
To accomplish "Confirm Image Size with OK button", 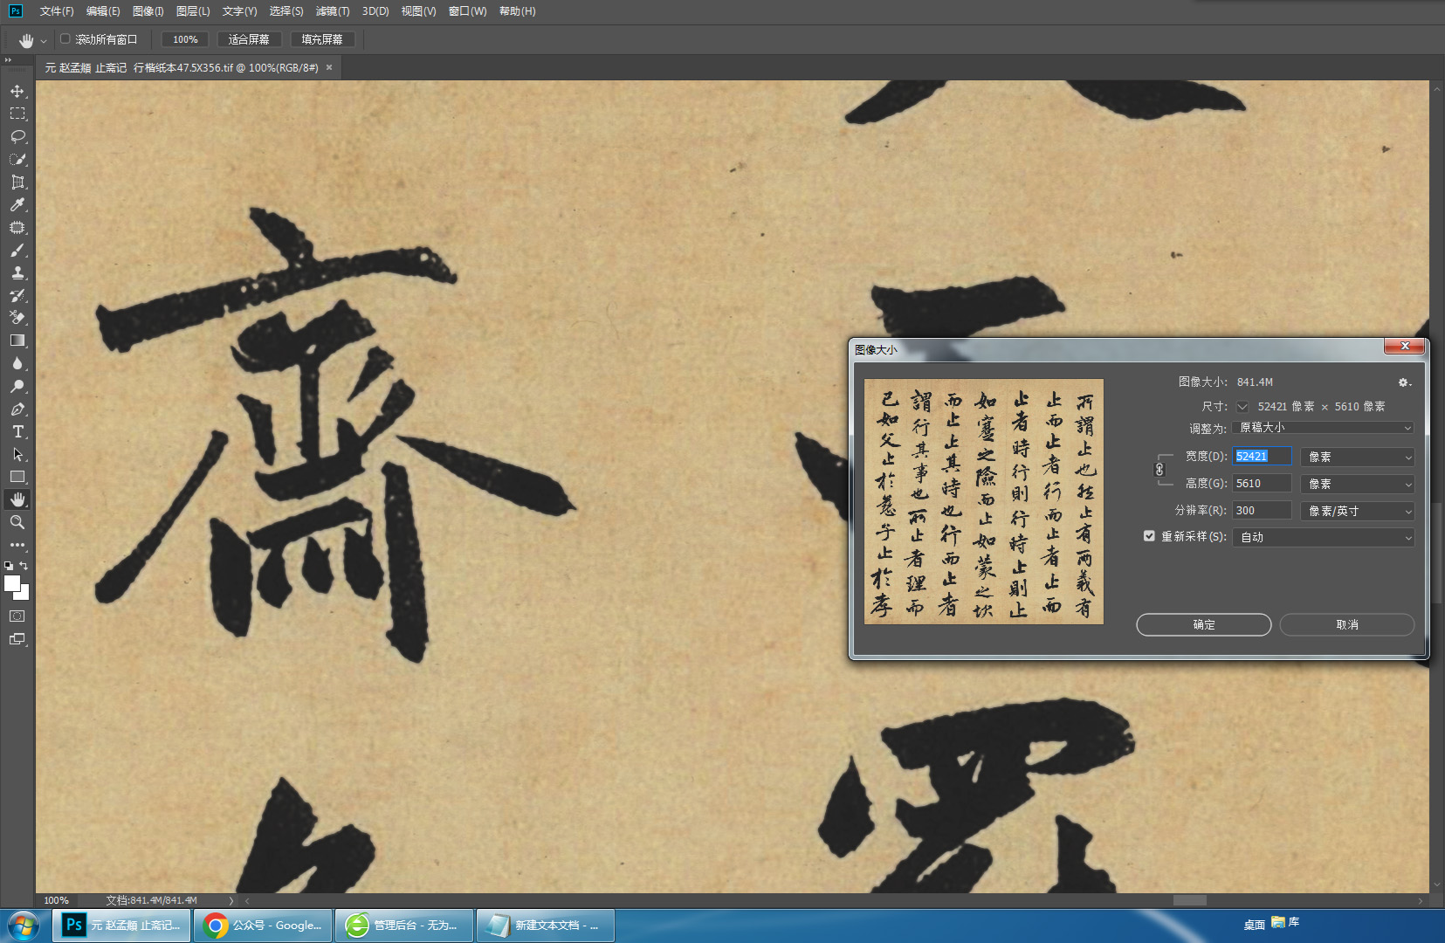I will [x=1203, y=624].
